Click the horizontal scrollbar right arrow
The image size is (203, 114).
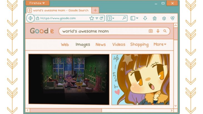click(x=172, y=110)
